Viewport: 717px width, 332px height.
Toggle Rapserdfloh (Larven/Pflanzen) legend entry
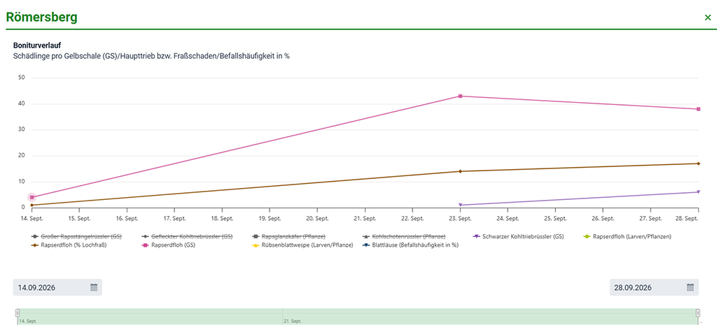pyautogui.click(x=627, y=236)
